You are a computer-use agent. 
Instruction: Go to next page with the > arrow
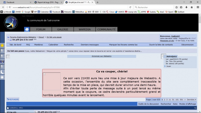pos(185,99)
